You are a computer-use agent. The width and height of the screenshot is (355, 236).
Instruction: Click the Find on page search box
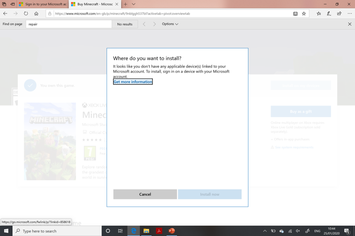tap(69, 24)
